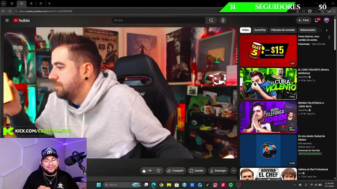
Task: Open the Kike Apuestas live stream thumbnail
Action: click(x=268, y=150)
